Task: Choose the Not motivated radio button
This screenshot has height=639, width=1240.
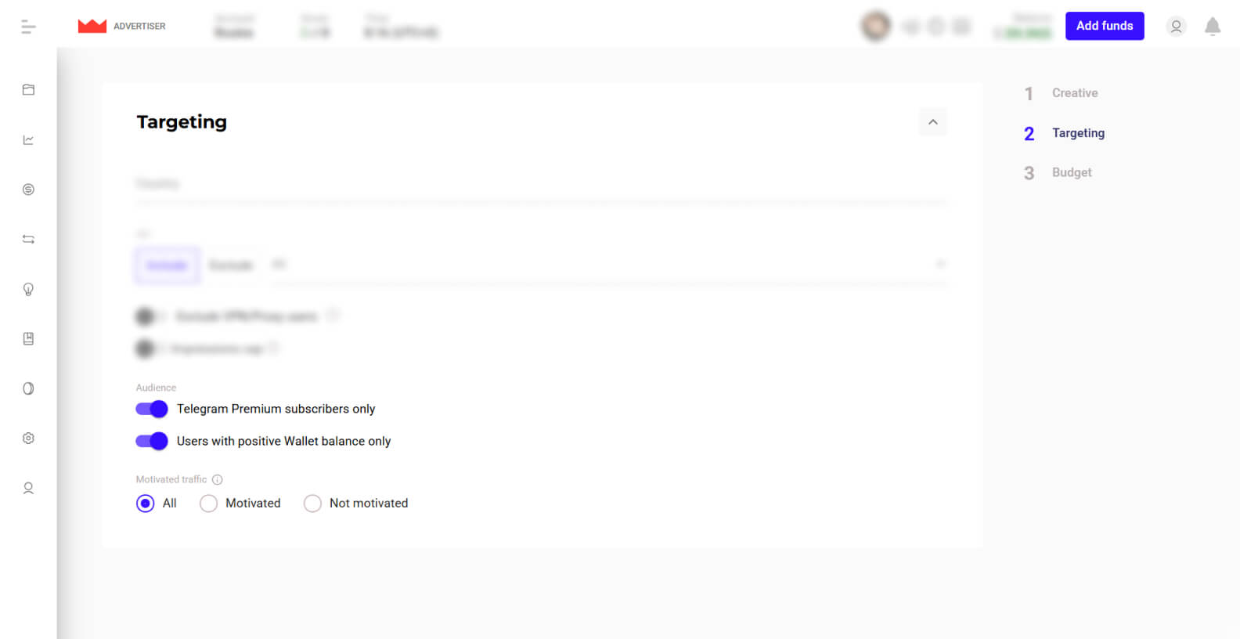Action: point(312,504)
